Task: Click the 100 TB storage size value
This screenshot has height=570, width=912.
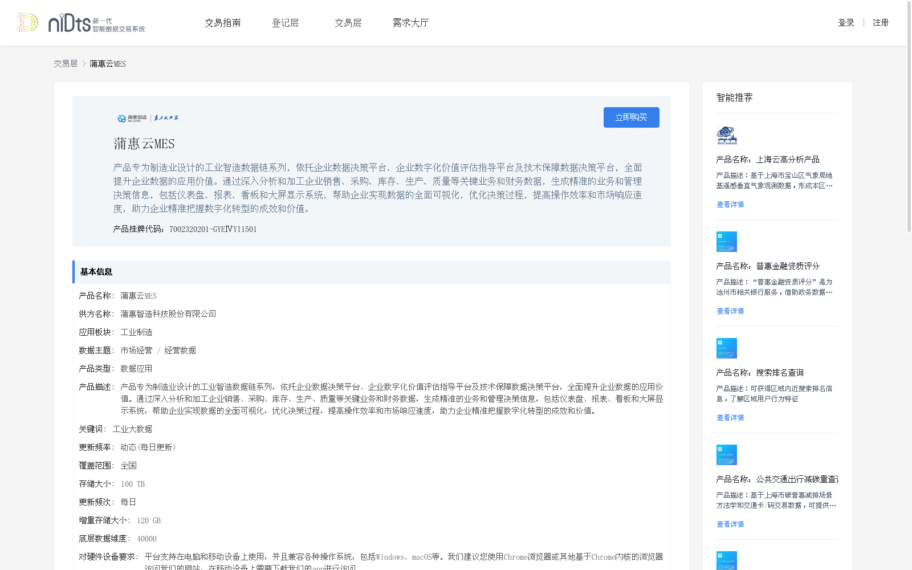Action: click(x=133, y=484)
